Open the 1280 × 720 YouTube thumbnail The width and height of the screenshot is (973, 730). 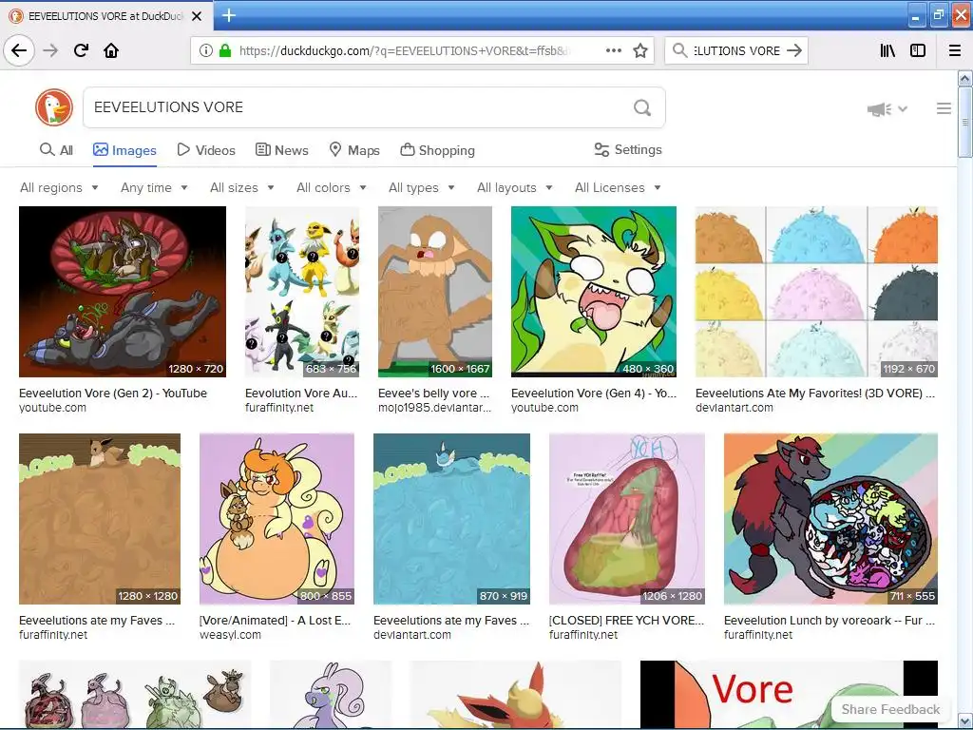123,292
